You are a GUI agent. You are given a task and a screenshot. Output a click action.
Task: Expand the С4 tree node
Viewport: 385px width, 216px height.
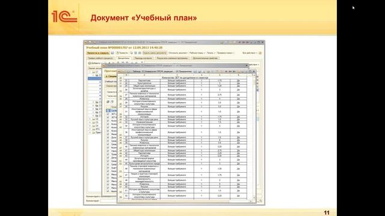click(x=90, y=125)
